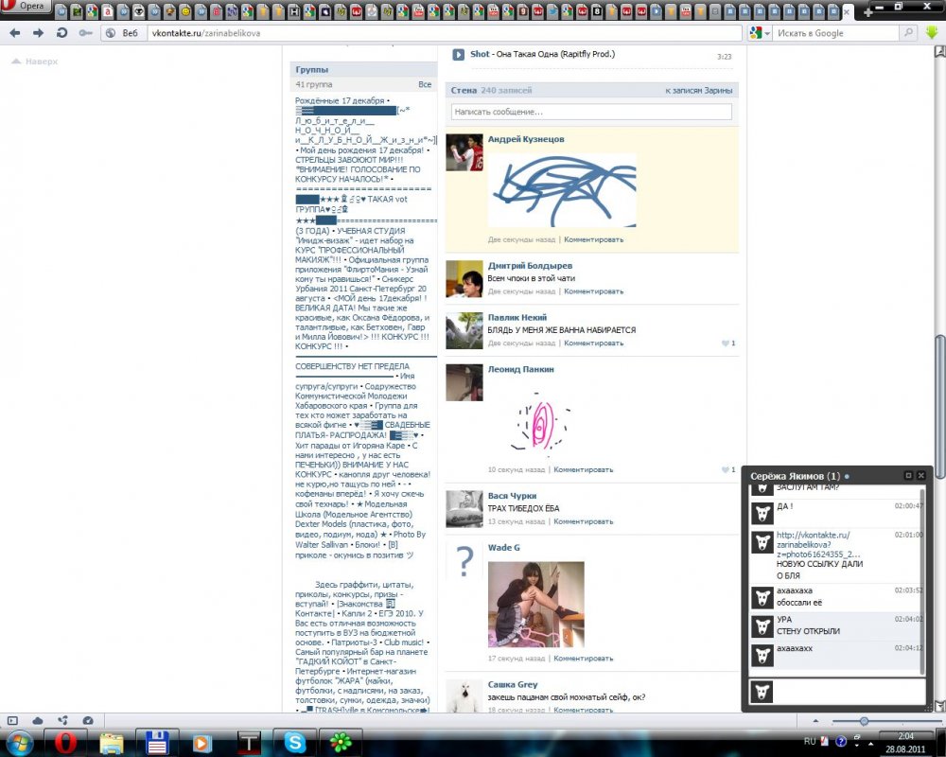This screenshot has height=757, width=946.
Task: Open Wade G's profile name
Action: pyautogui.click(x=504, y=548)
